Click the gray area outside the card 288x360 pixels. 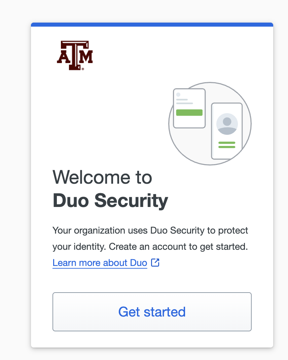(15, 180)
